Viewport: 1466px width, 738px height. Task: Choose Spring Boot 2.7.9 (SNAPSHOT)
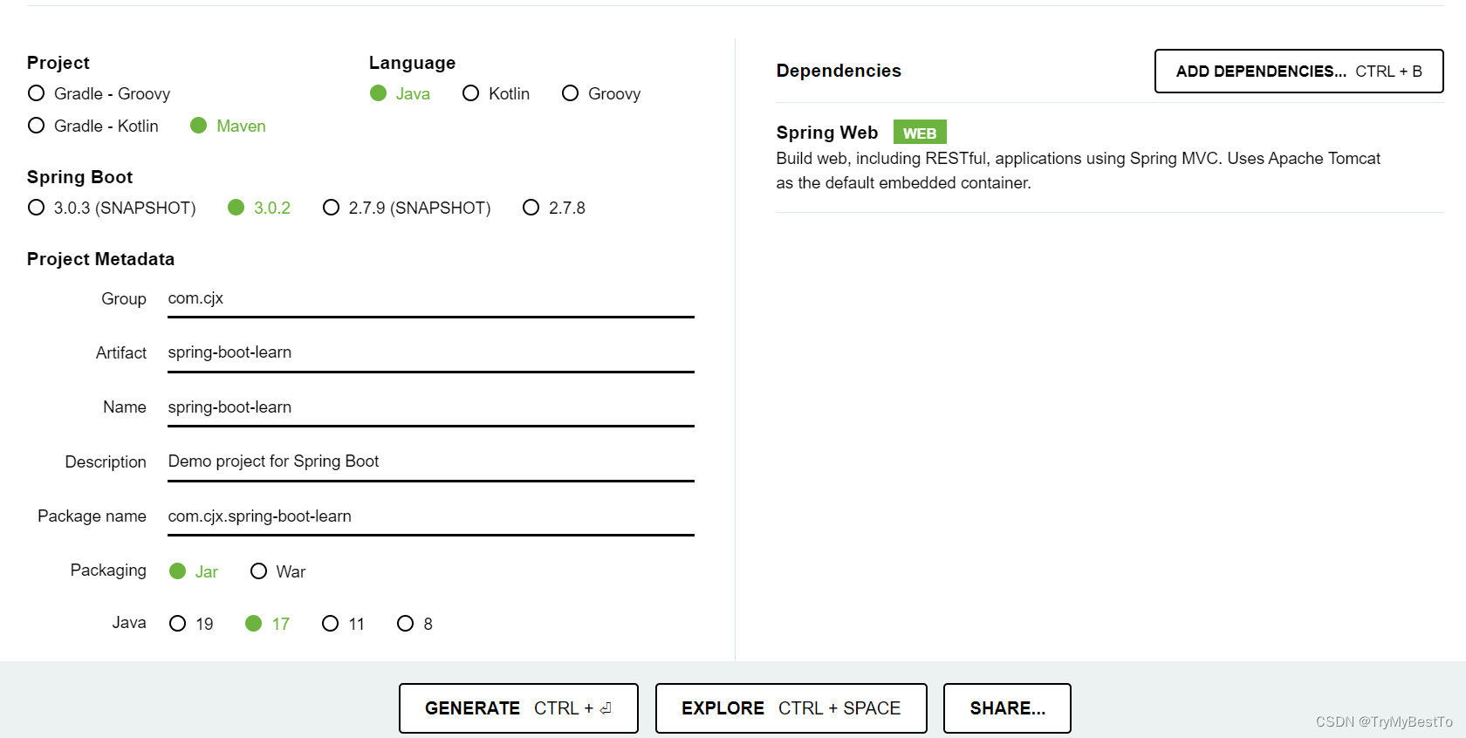407,208
